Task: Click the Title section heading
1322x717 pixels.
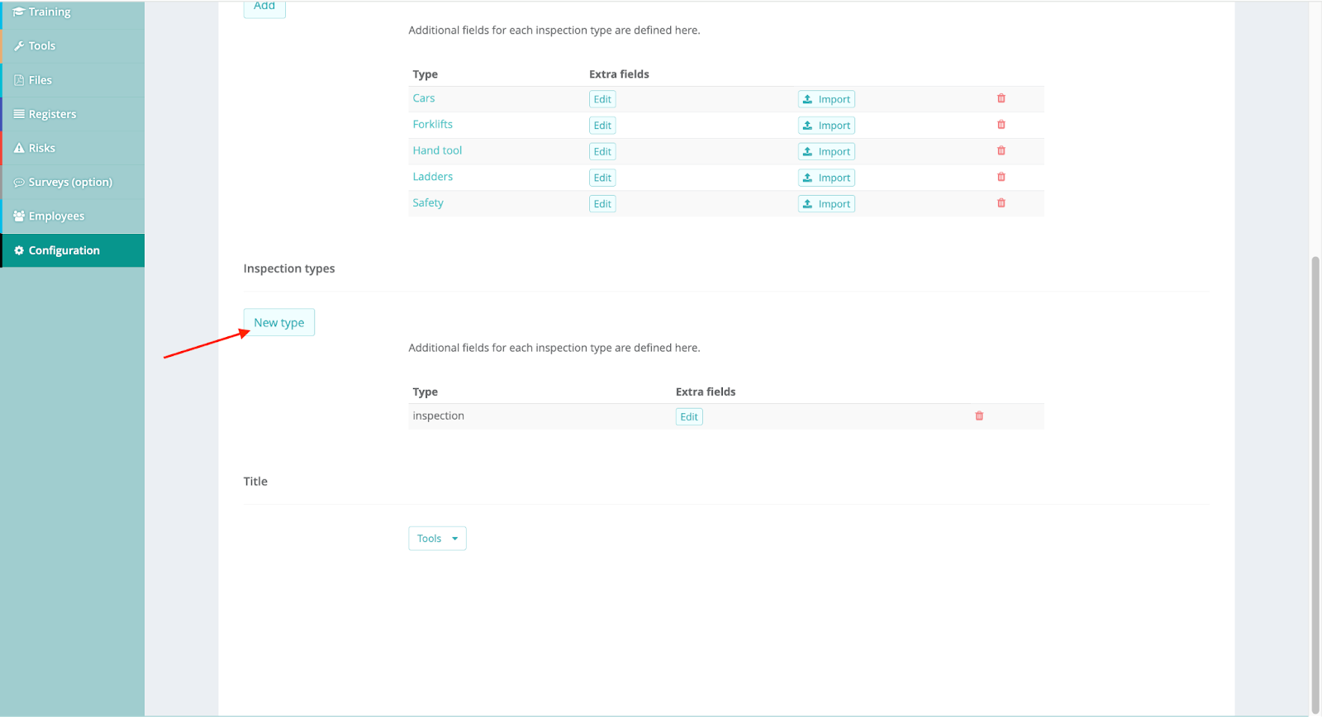Action: (255, 482)
